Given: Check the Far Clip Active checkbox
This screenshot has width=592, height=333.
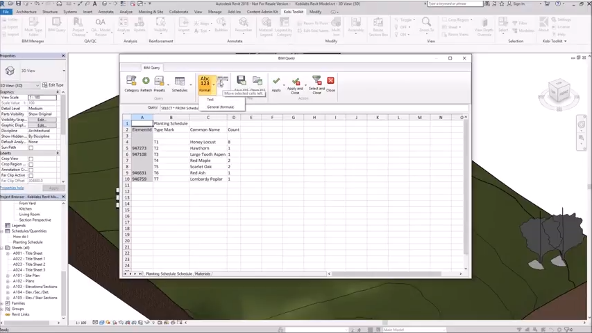Looking at the screenshot, I should [x=31, y=175].
